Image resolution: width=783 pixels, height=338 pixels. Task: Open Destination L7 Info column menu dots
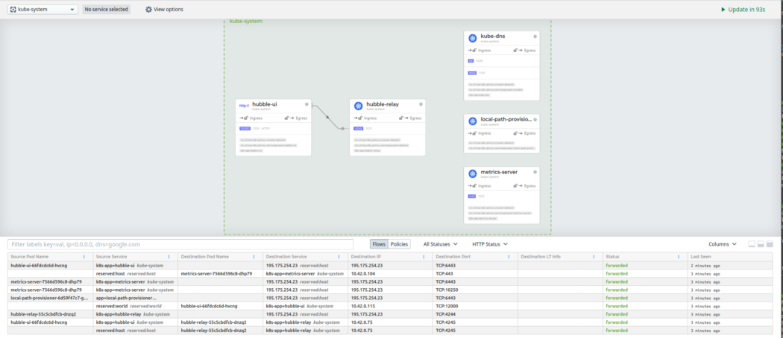[594, 257]
